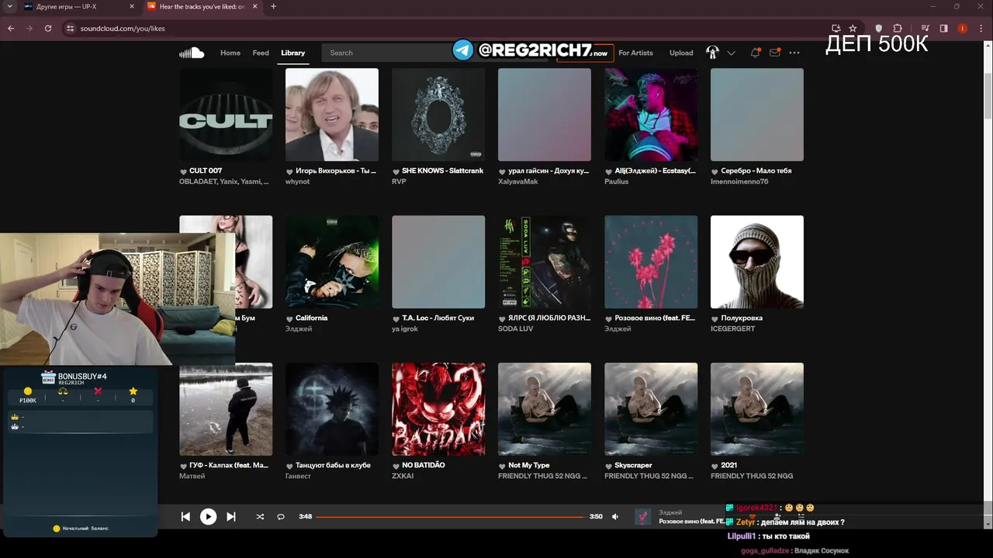Select the "Hear the tracks you've liked" tab
The width and height of the screenshot is (993, 558).
(x=203, y=7)
